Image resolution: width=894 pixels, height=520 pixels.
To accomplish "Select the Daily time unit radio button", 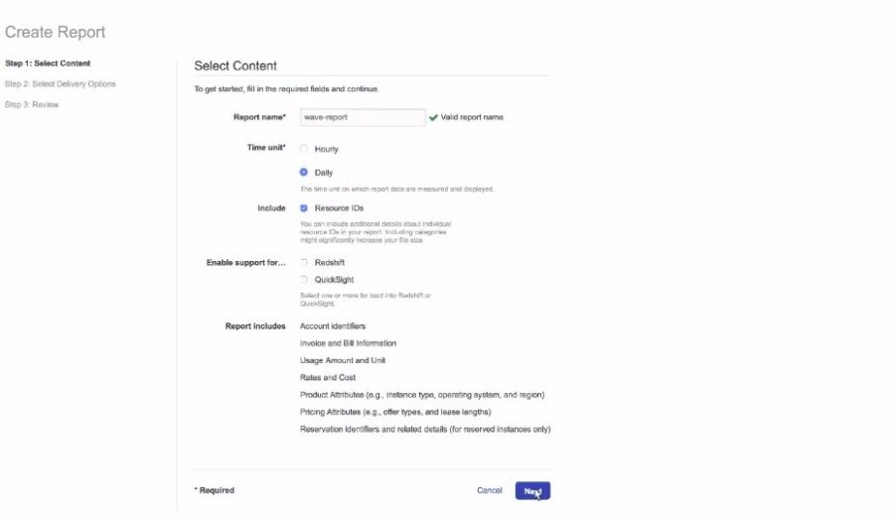I will coord(304,172).
